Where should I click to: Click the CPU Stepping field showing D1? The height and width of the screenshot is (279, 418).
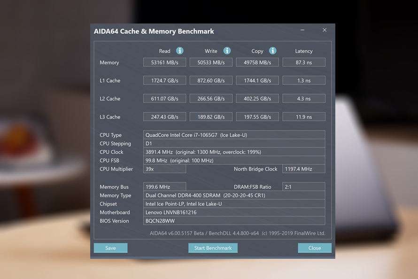pos(234,143)
